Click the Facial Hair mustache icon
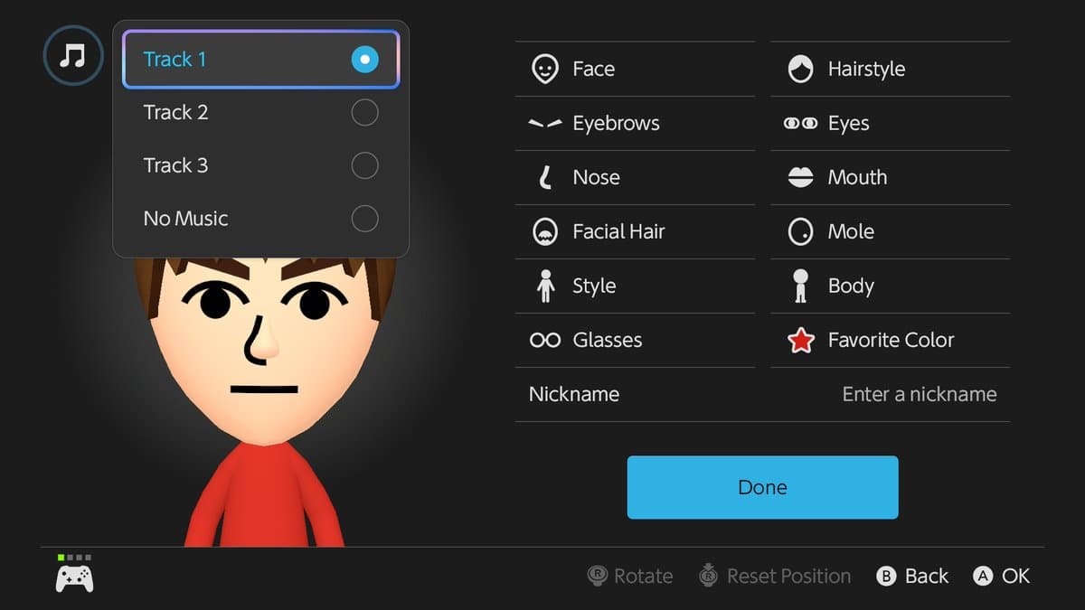1085x610 pixels. 544,232
